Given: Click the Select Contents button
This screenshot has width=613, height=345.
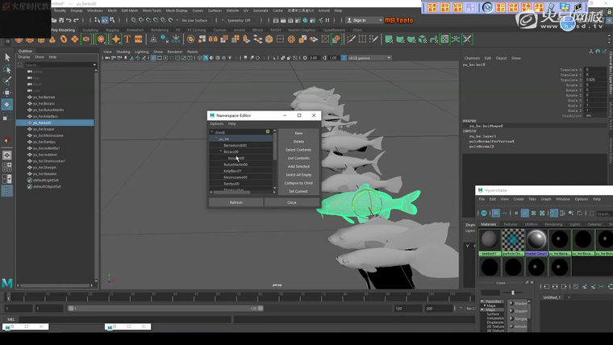Looking at the screenshot, I should click(x=298, y=150).
